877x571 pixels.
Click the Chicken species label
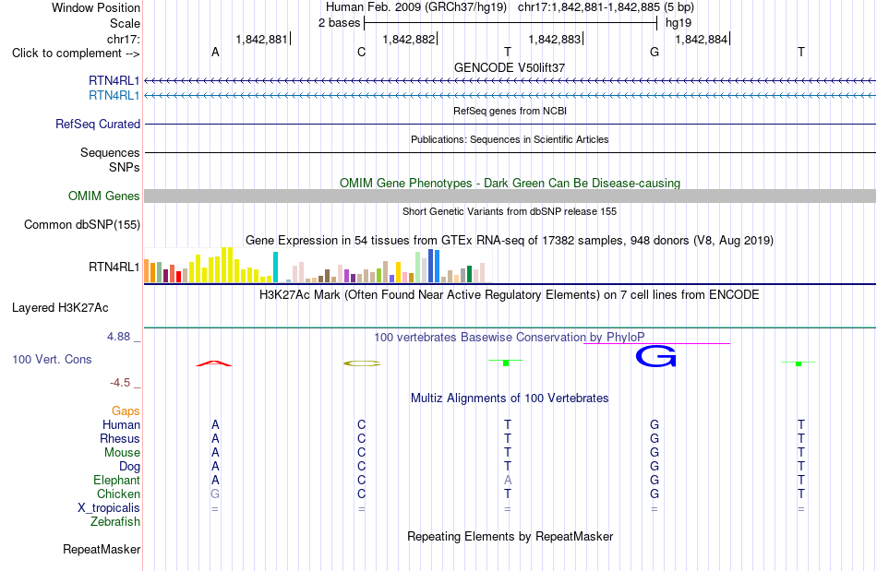118,494
